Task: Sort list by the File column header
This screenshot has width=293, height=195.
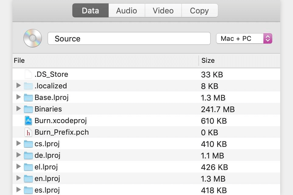Action: coord(105,60)
